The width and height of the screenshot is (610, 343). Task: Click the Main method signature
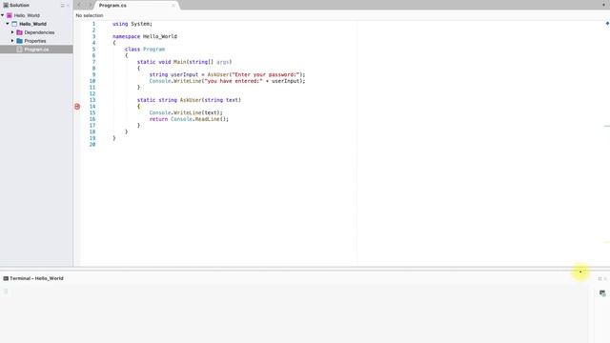click(x=184, y=62)
